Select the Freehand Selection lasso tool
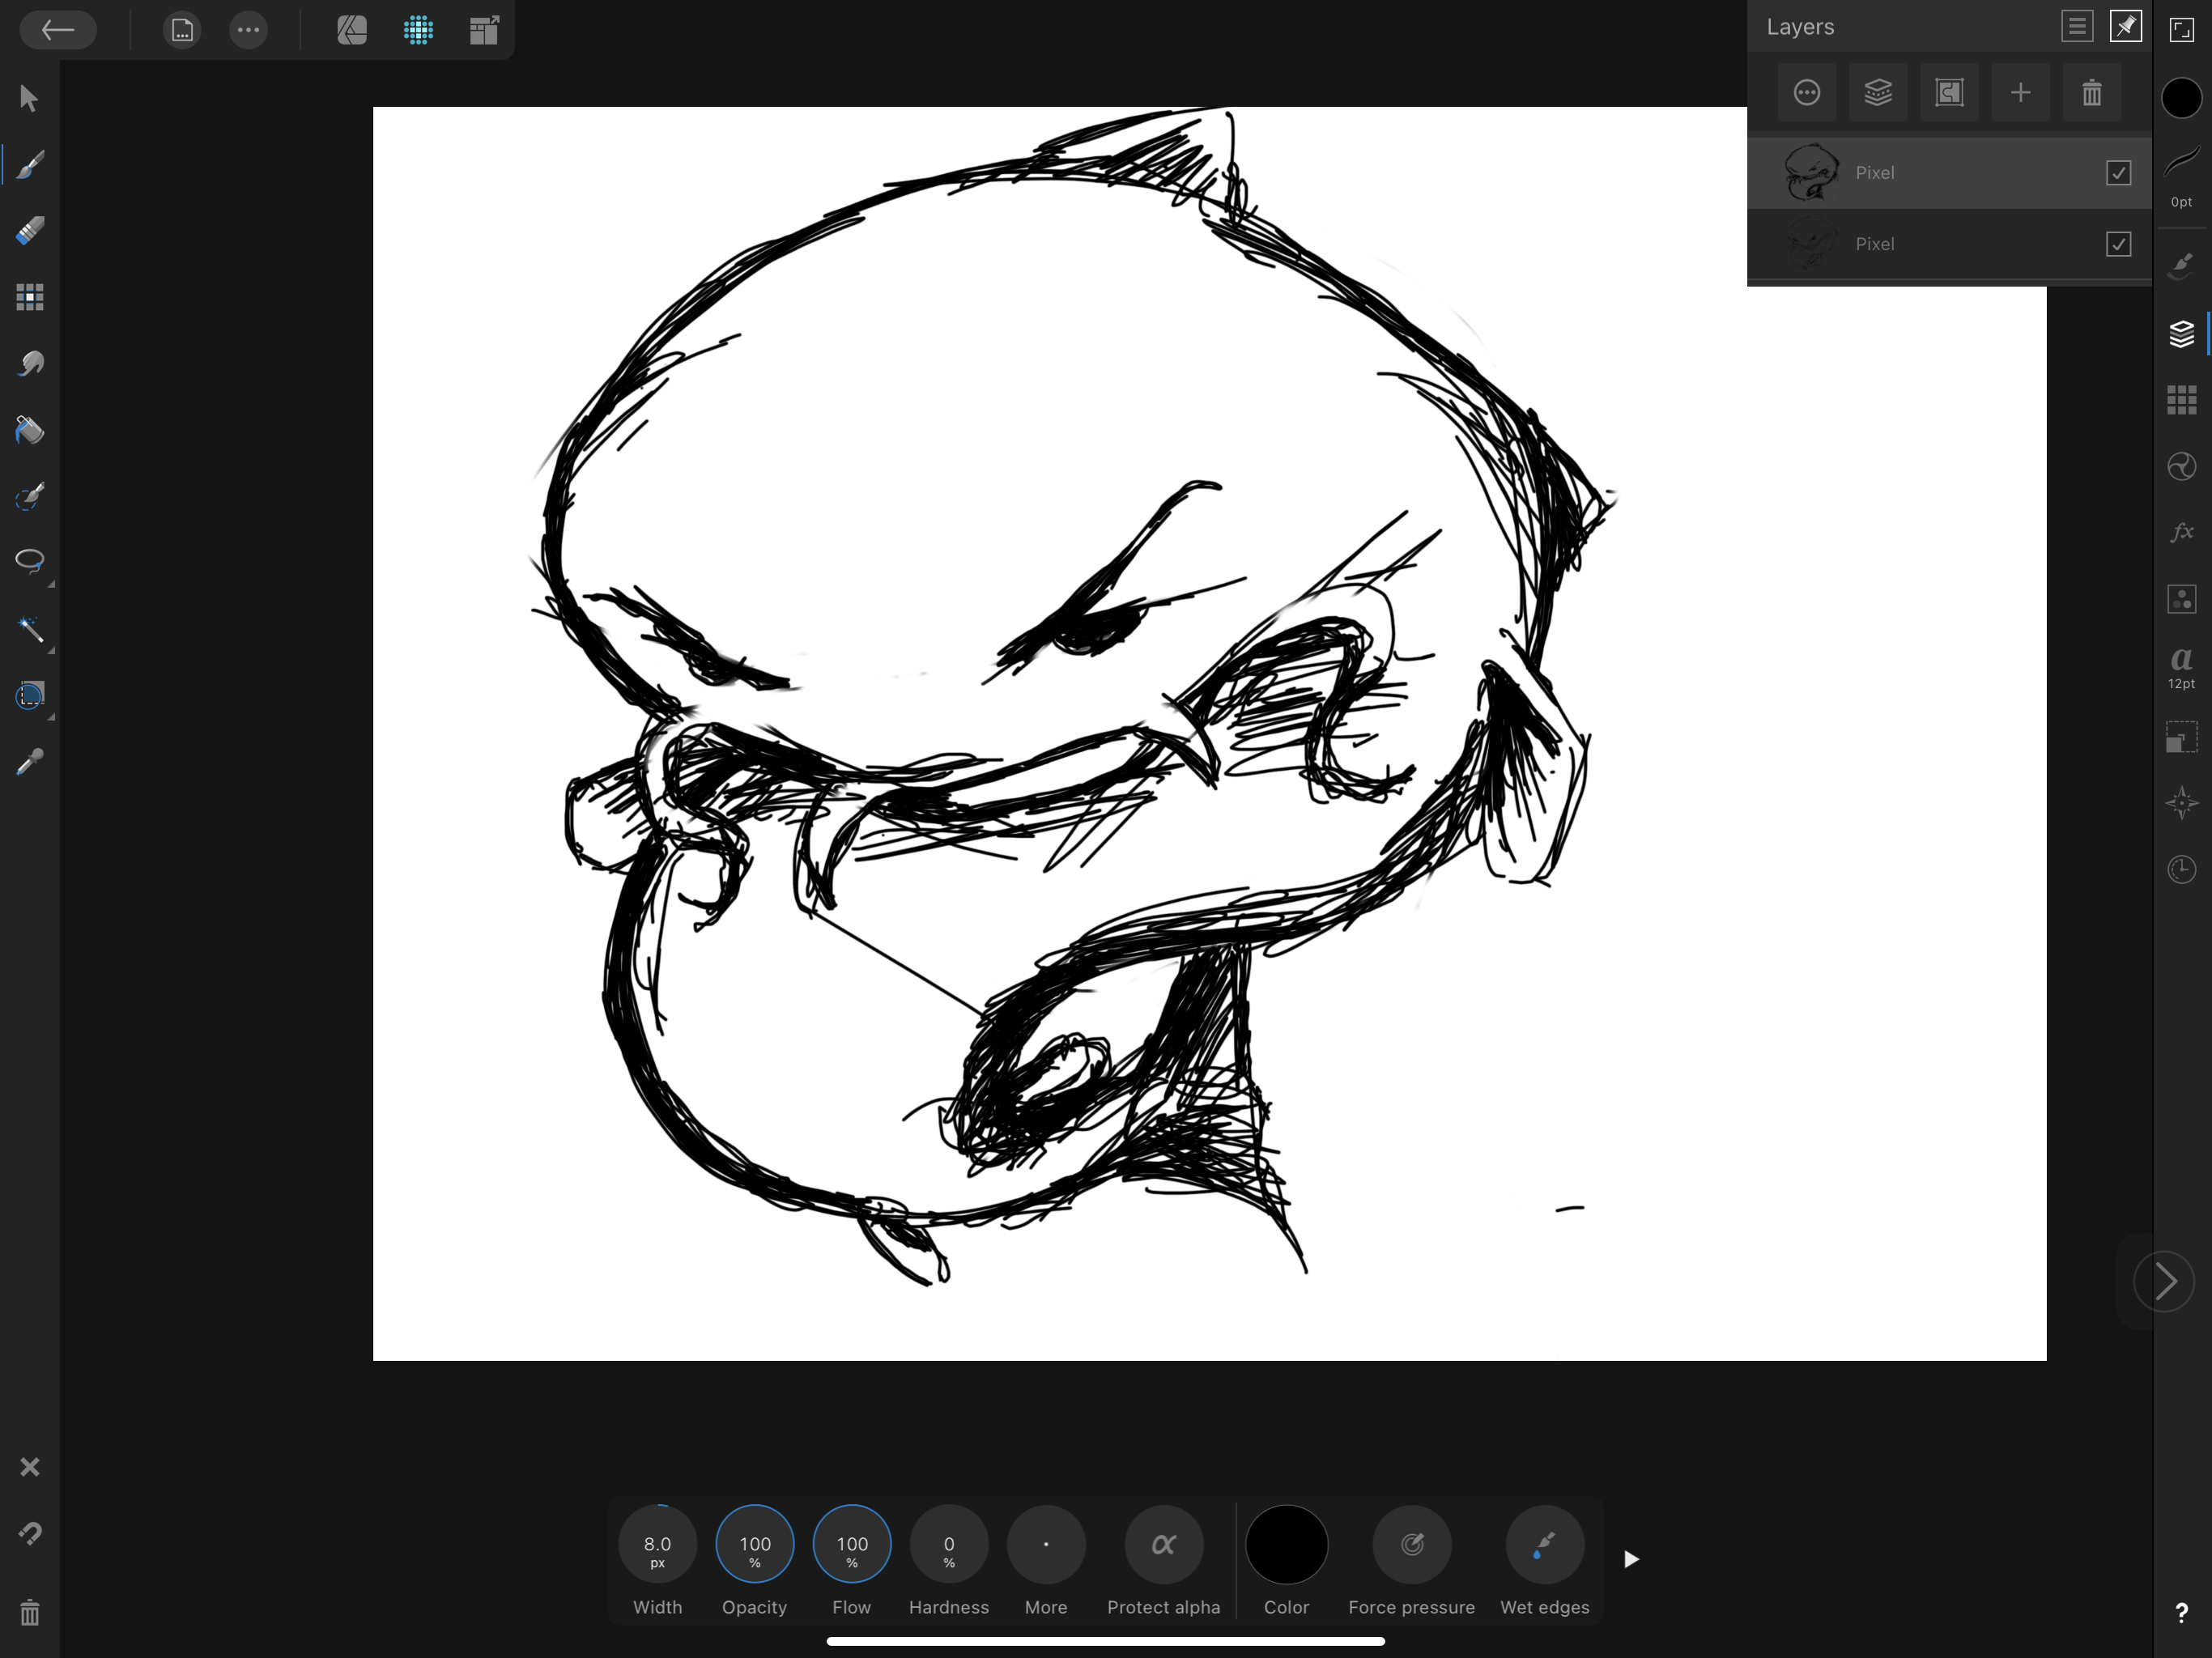The width and height of the screenshot is (2212, 1658). point(30,561)
